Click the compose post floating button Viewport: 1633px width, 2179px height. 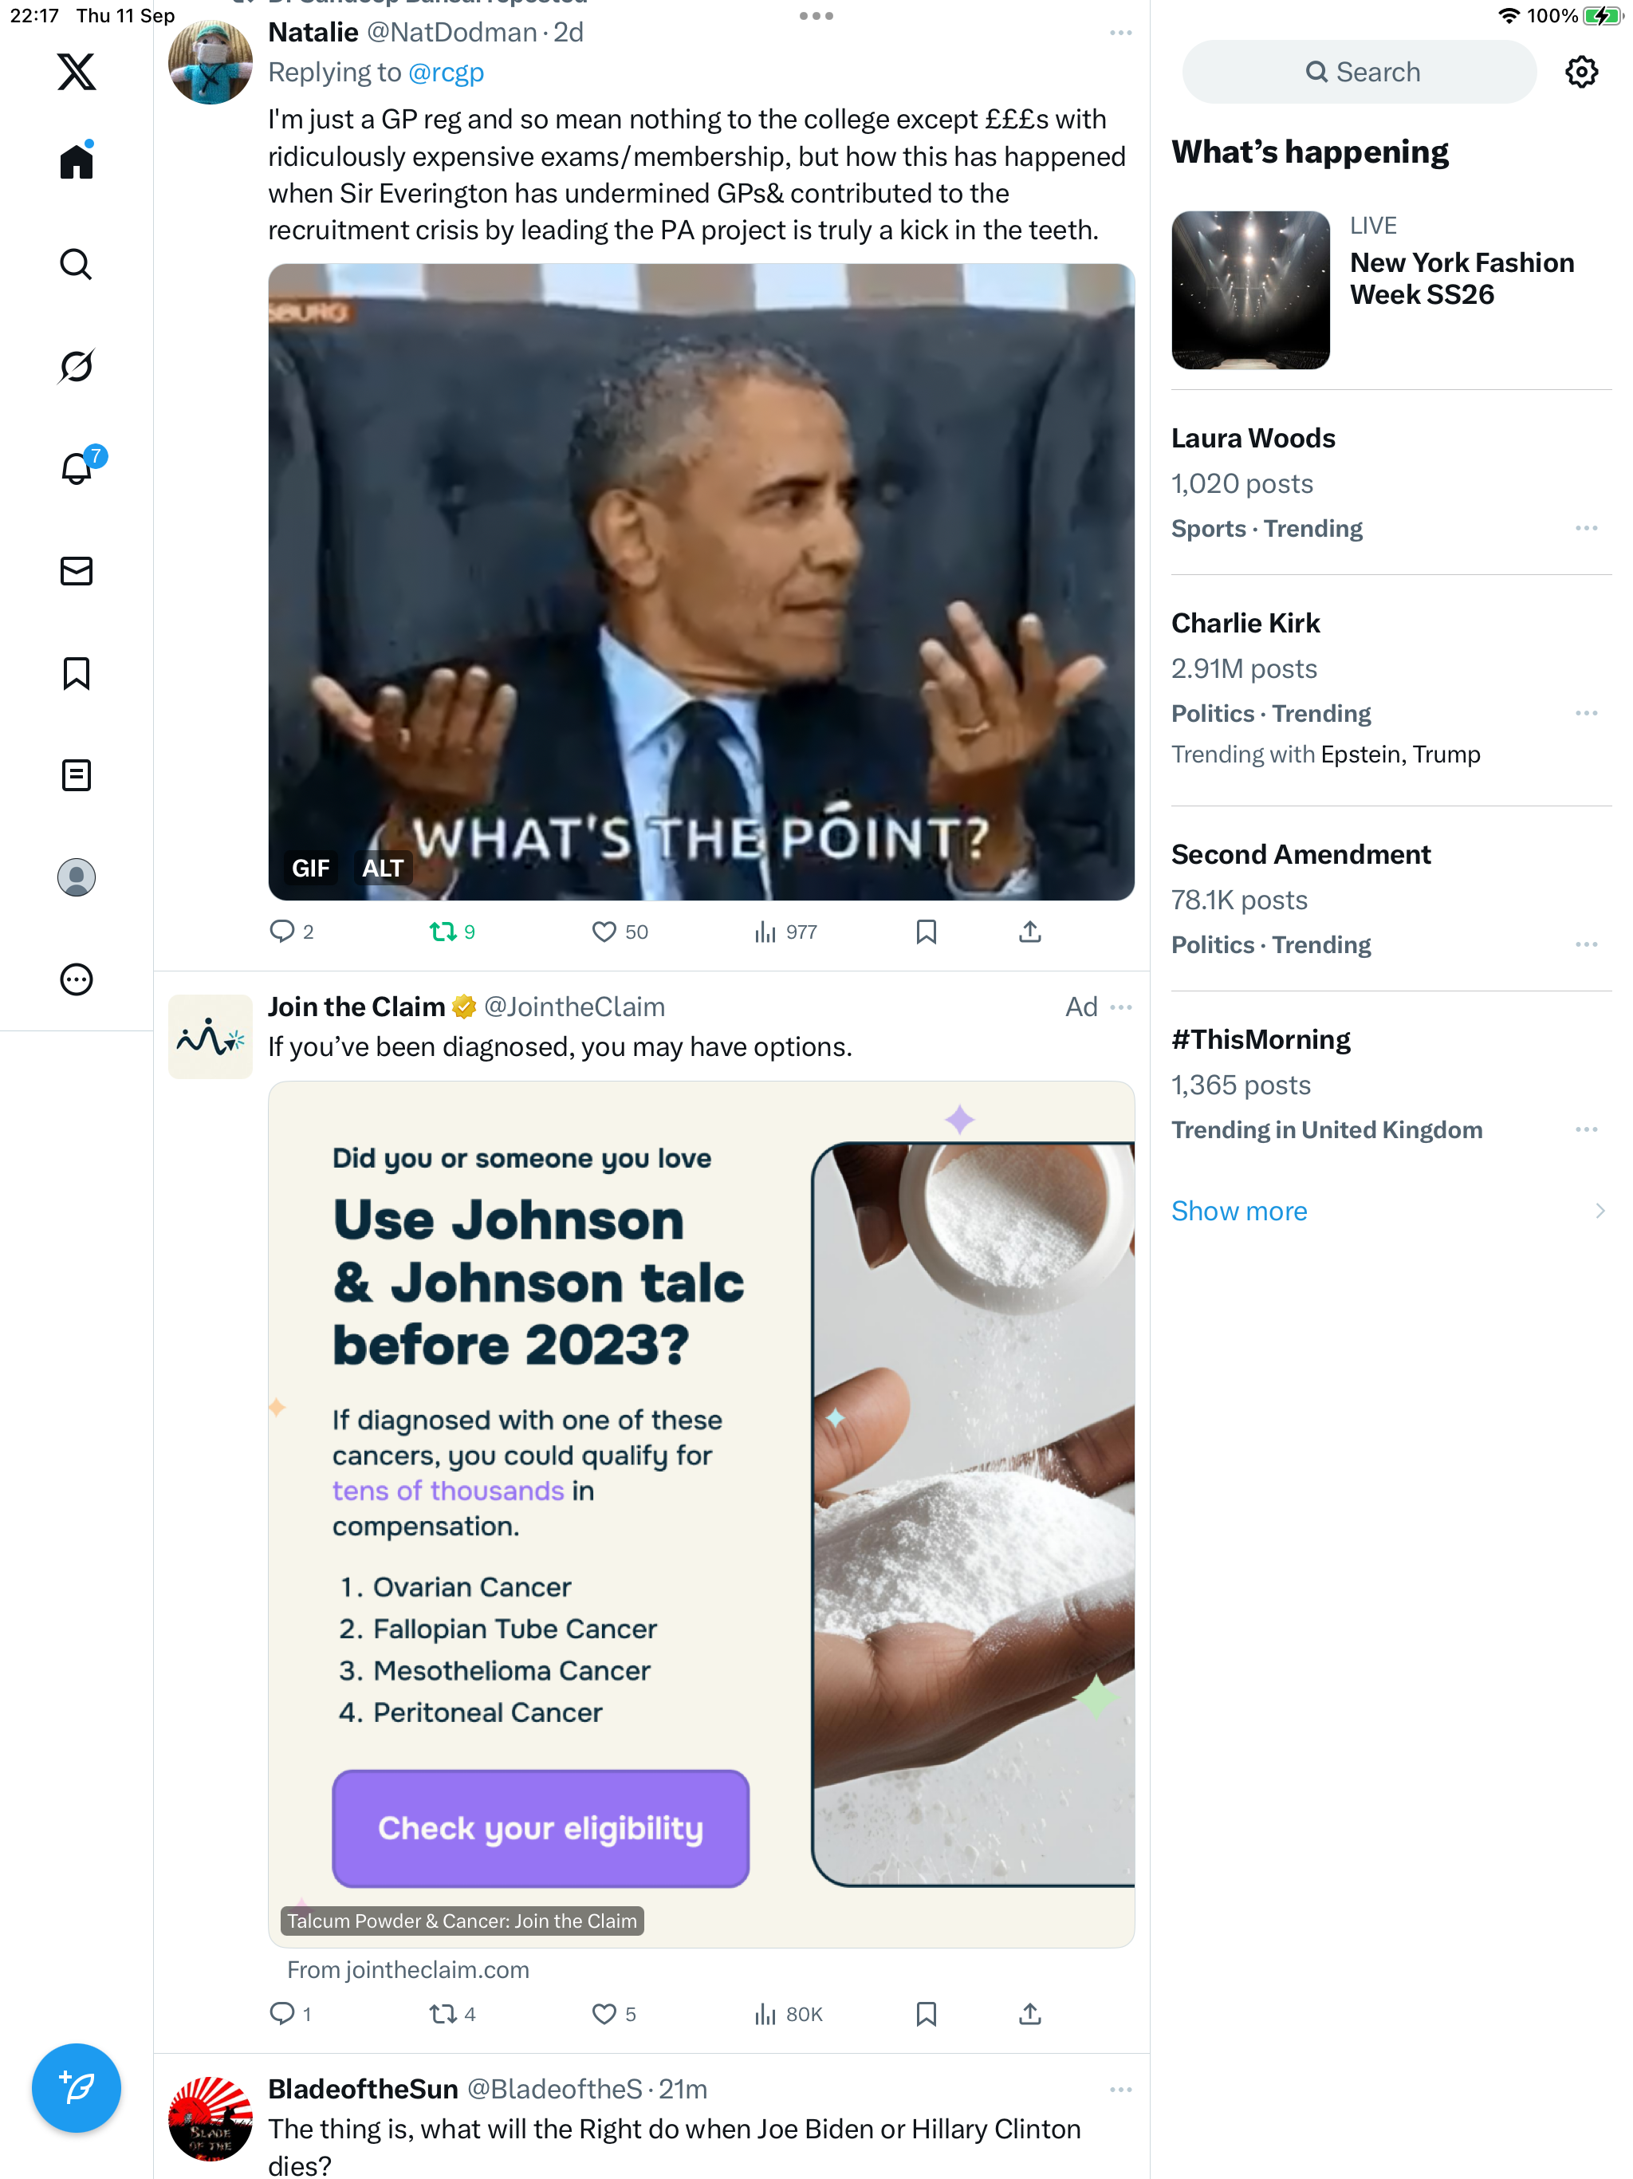pyautogui.click(x=76, y=2086)
